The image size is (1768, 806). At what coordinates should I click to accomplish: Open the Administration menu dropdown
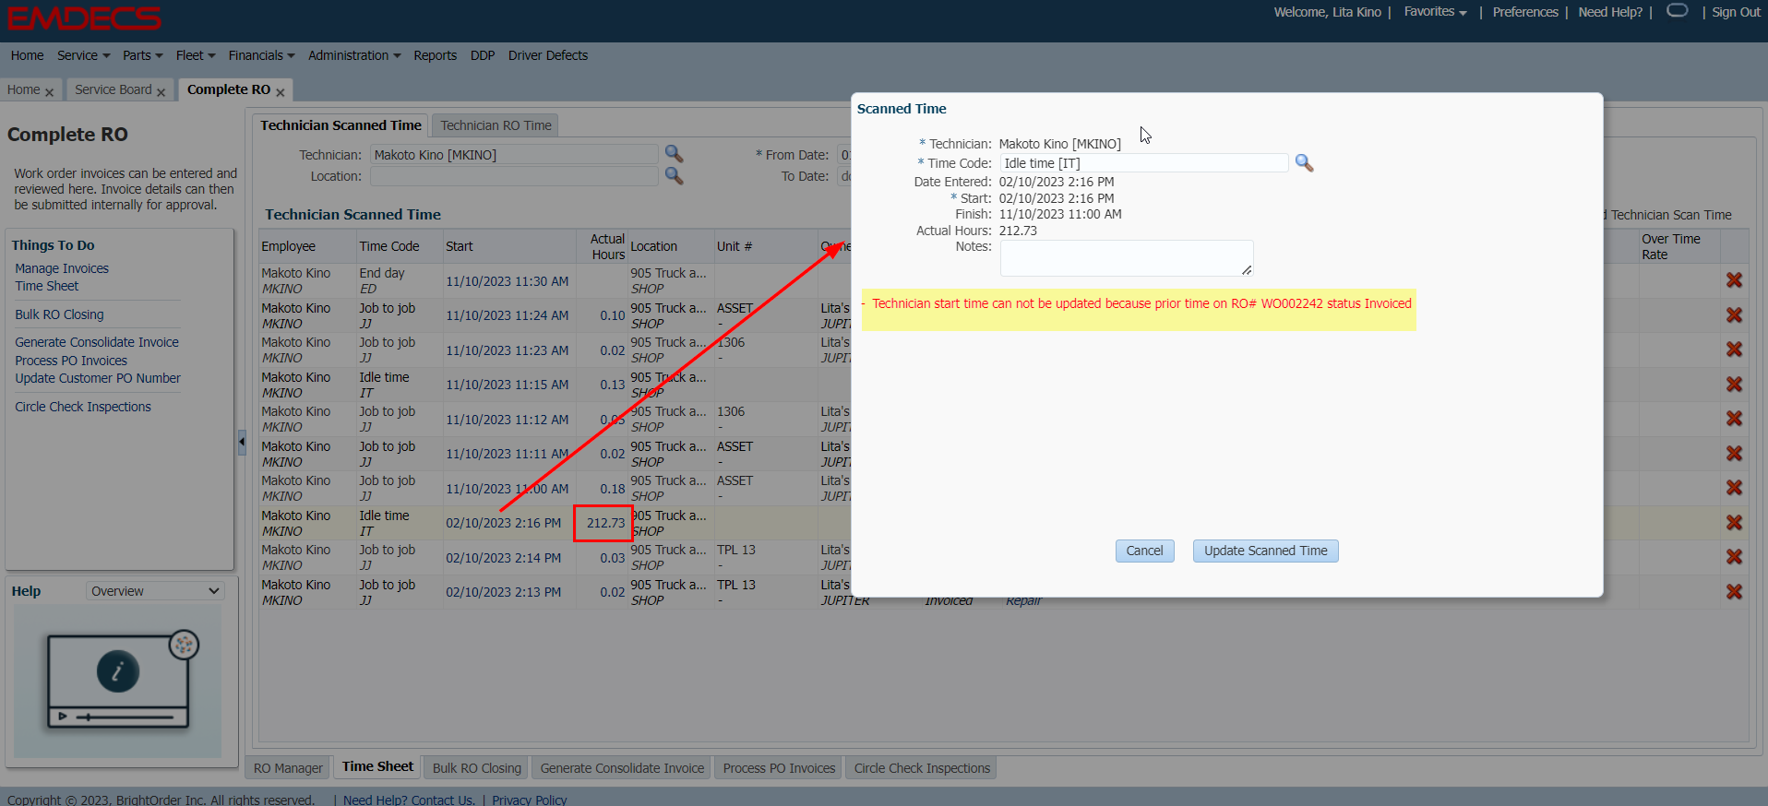tap(354, 55)
